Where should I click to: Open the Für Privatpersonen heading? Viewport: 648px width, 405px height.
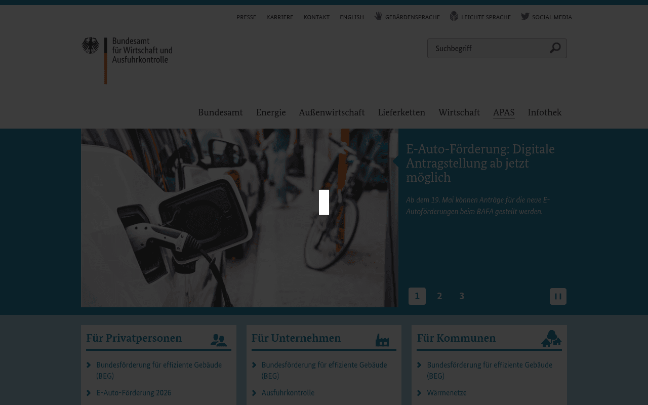[134, 338]
